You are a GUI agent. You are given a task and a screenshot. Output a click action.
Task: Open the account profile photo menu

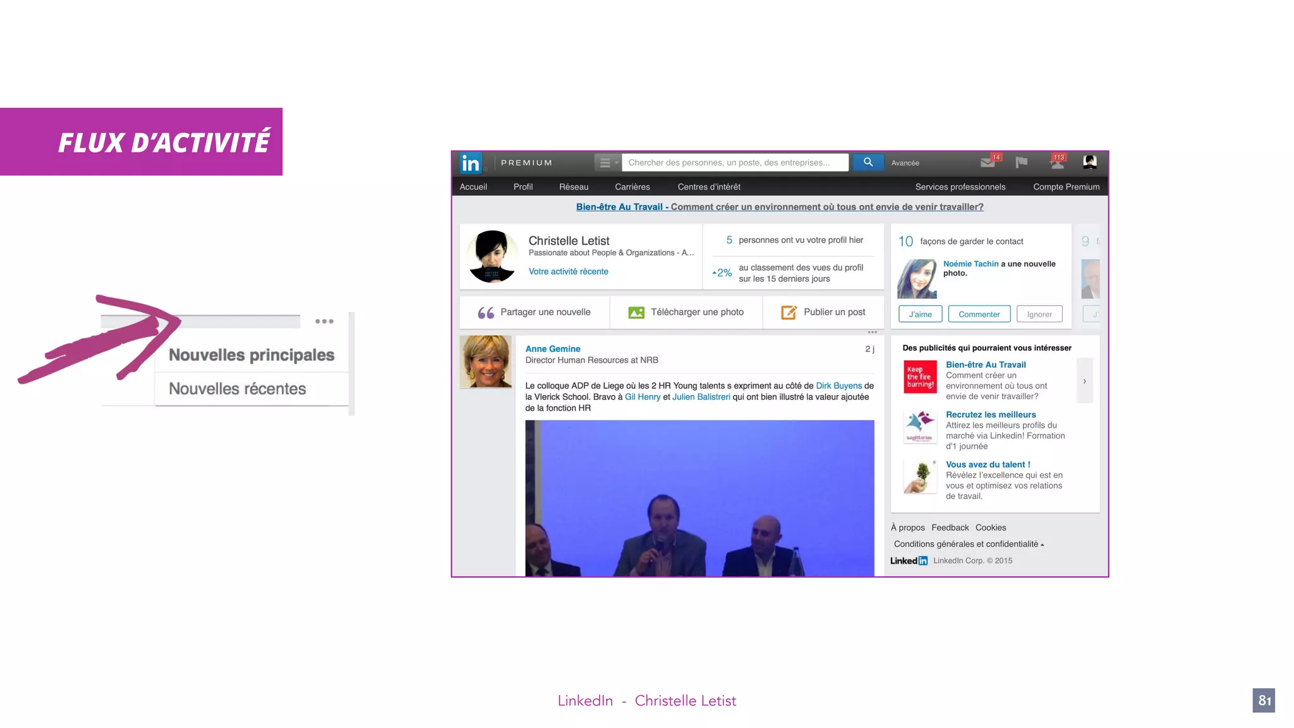tap(1090, 162)
